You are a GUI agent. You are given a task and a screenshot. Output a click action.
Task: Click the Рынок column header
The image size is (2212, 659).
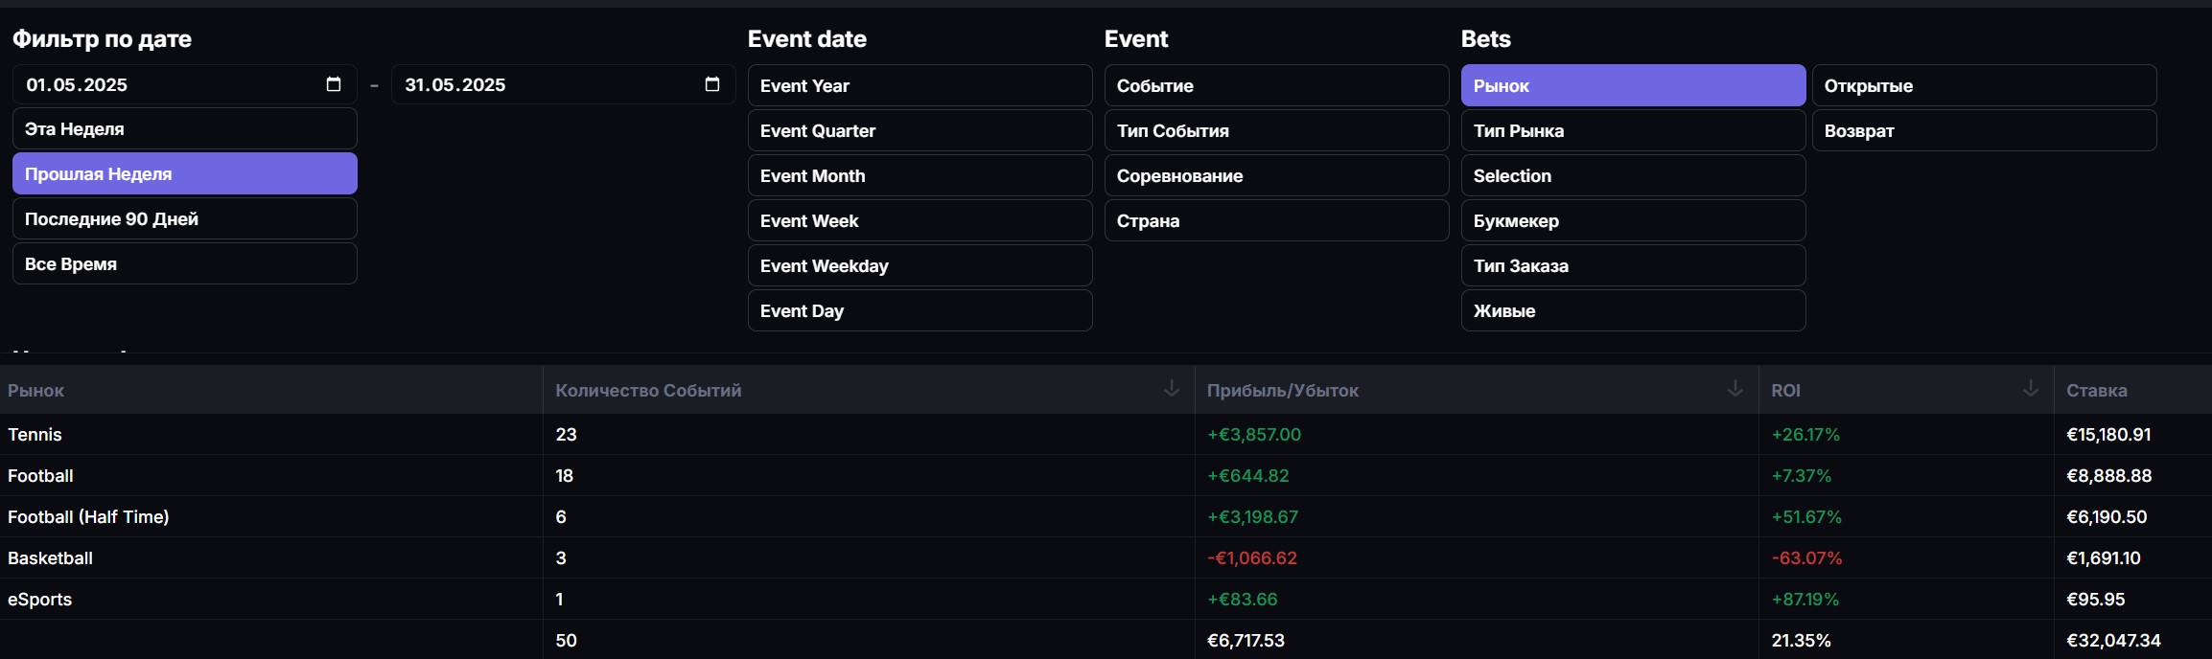coord(36,391)
